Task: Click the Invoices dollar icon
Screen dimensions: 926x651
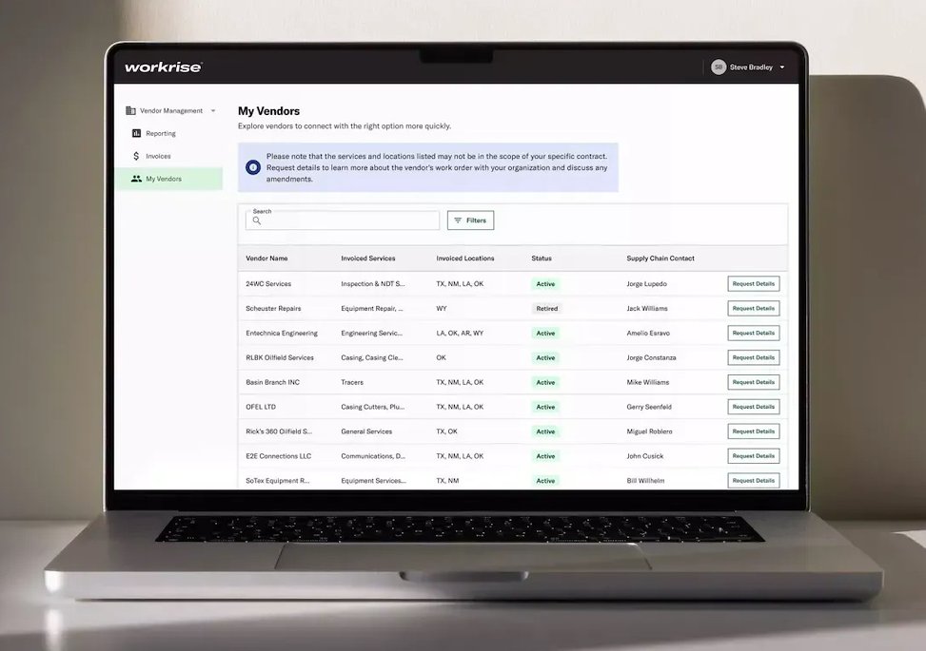Action: (136, 156)
